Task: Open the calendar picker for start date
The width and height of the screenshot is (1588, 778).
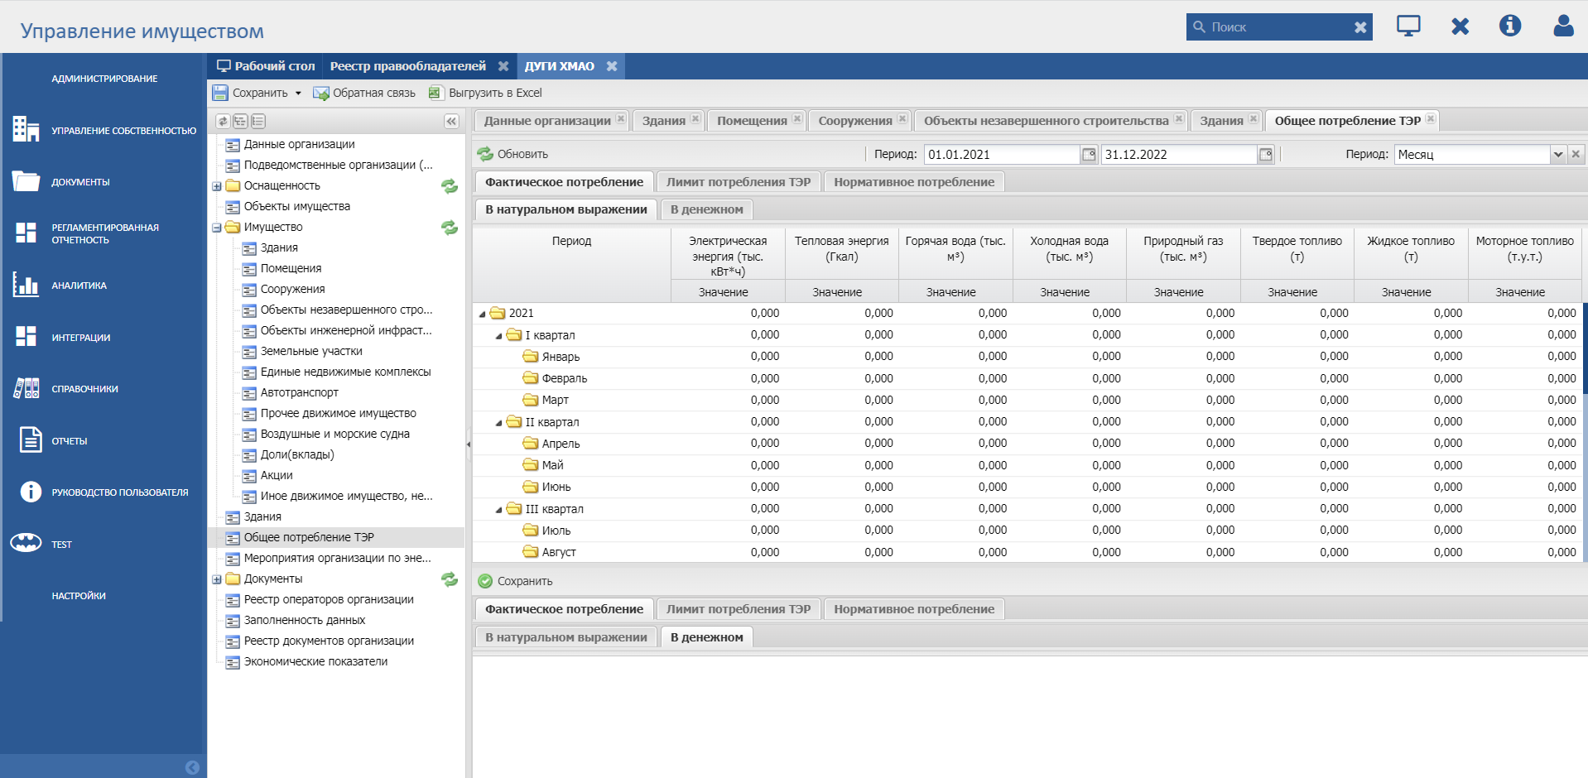Action: pyautogui.click(x=1089, y=155)
